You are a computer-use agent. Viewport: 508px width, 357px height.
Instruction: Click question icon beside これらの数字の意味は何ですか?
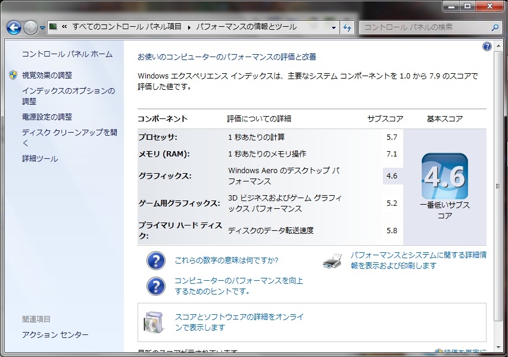(x=156, y=261)
